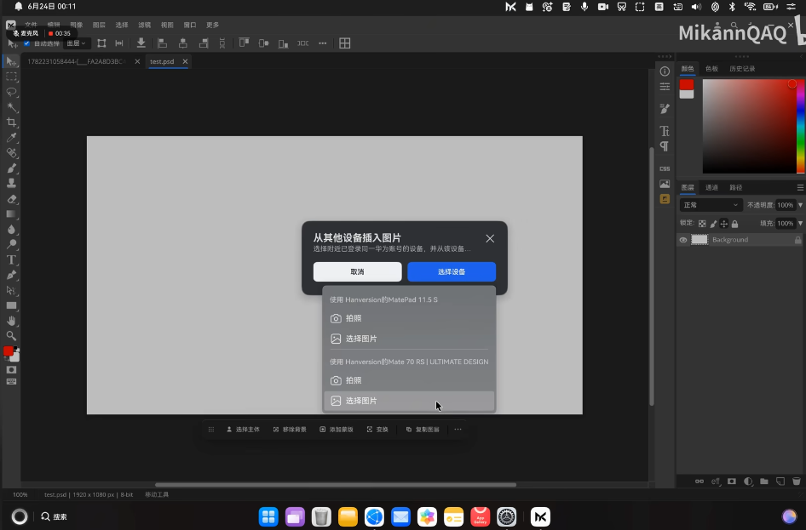Select the Eraser tool
Screen dimensions: 806x530
click(11, 198)
